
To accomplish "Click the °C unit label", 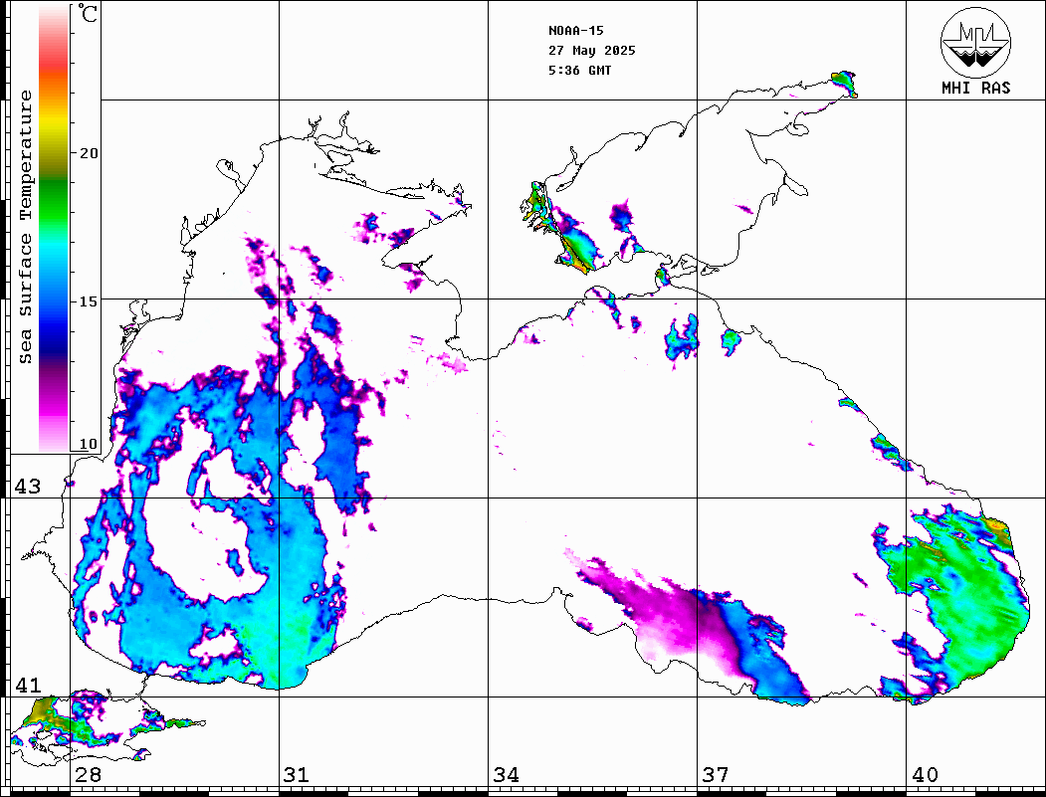I will (88, 13).
